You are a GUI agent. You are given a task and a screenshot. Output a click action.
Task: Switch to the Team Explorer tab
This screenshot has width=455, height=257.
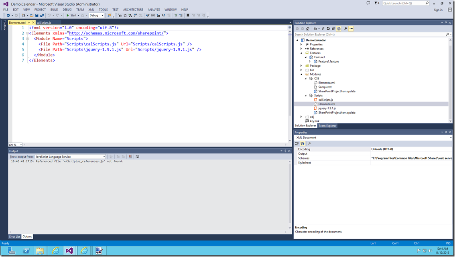click(x=327, y=126)
